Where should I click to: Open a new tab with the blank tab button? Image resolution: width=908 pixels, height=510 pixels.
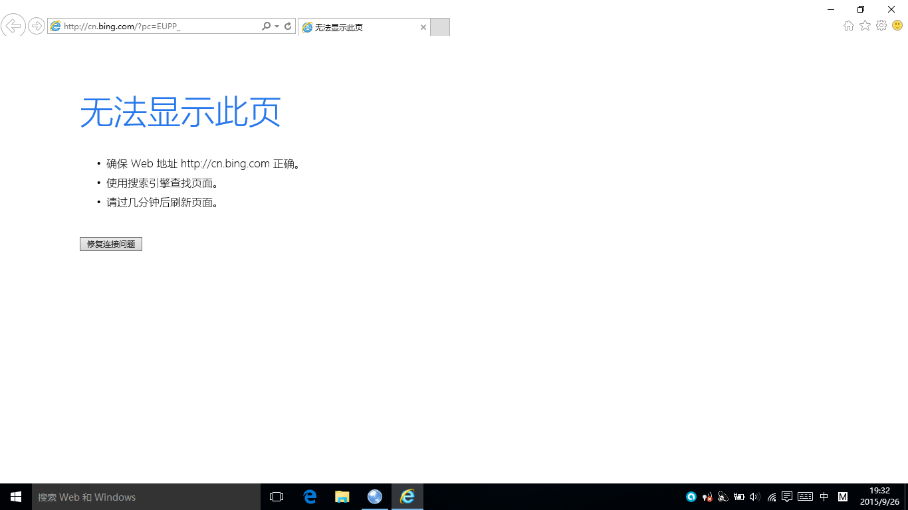[440, 27]
